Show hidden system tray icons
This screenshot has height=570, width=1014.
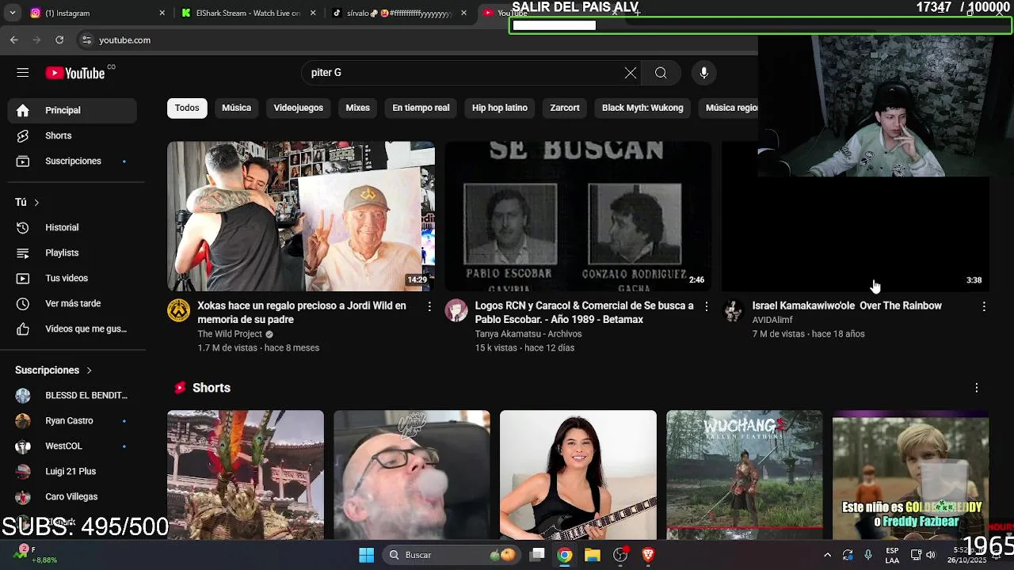[x=827, y=555]
